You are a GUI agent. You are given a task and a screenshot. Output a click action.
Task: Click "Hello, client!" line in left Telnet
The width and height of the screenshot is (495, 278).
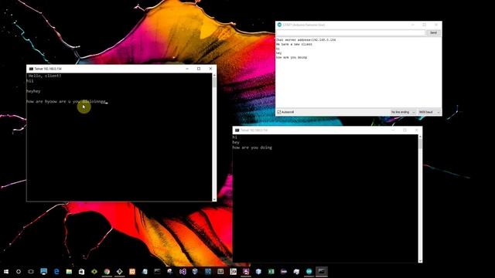coord(45,76)
